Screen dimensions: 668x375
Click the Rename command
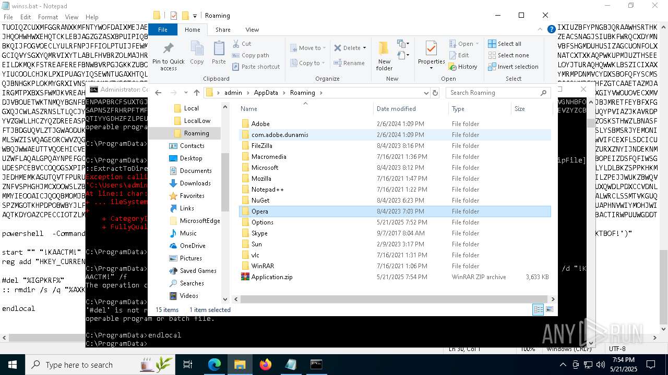pos(349,63)
